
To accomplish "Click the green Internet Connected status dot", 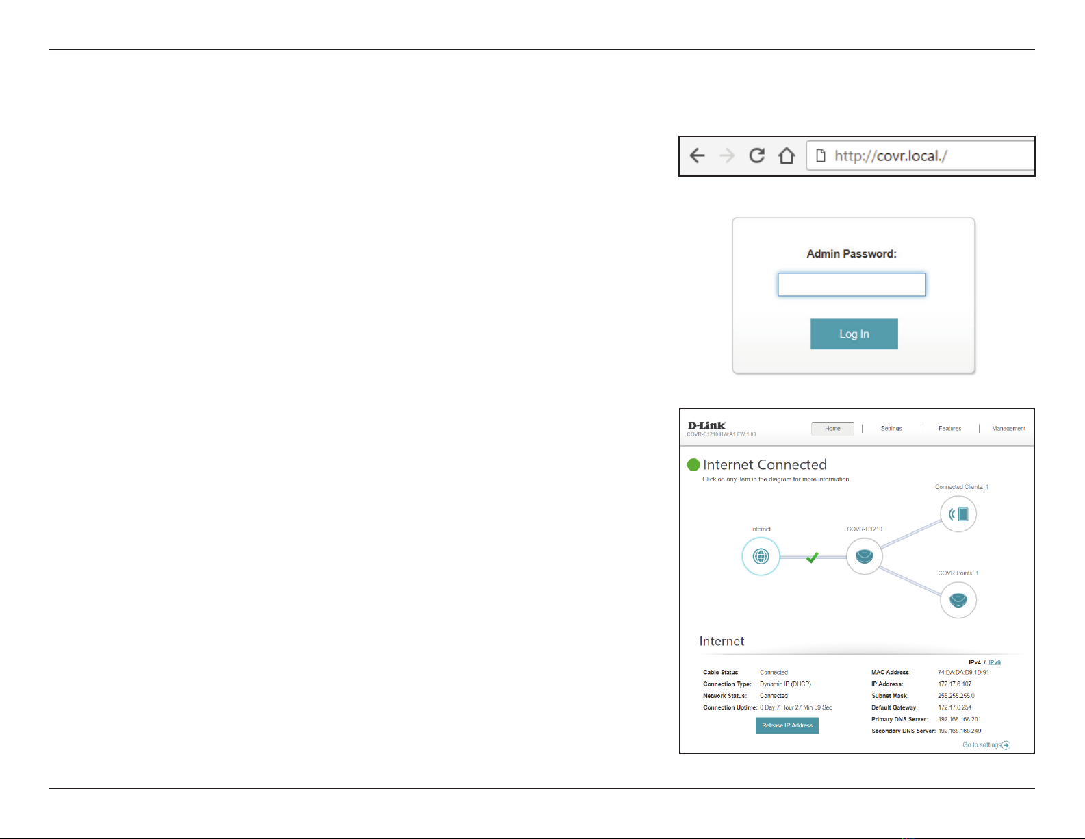I will [693, 465].
